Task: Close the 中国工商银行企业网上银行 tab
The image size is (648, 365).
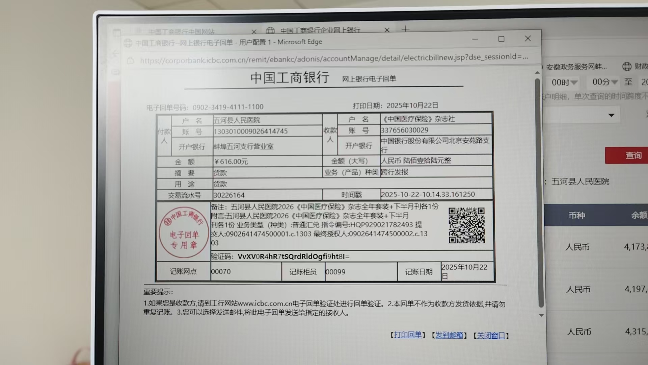Action: click(387, 30)
